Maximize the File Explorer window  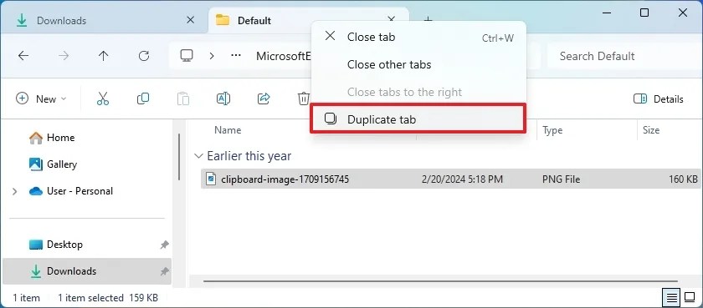click(644, 13)
